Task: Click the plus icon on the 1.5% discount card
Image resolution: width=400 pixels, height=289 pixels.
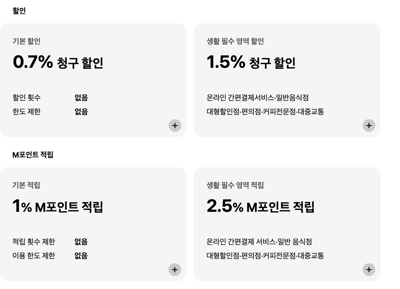Action: click(x=368, y=125)
